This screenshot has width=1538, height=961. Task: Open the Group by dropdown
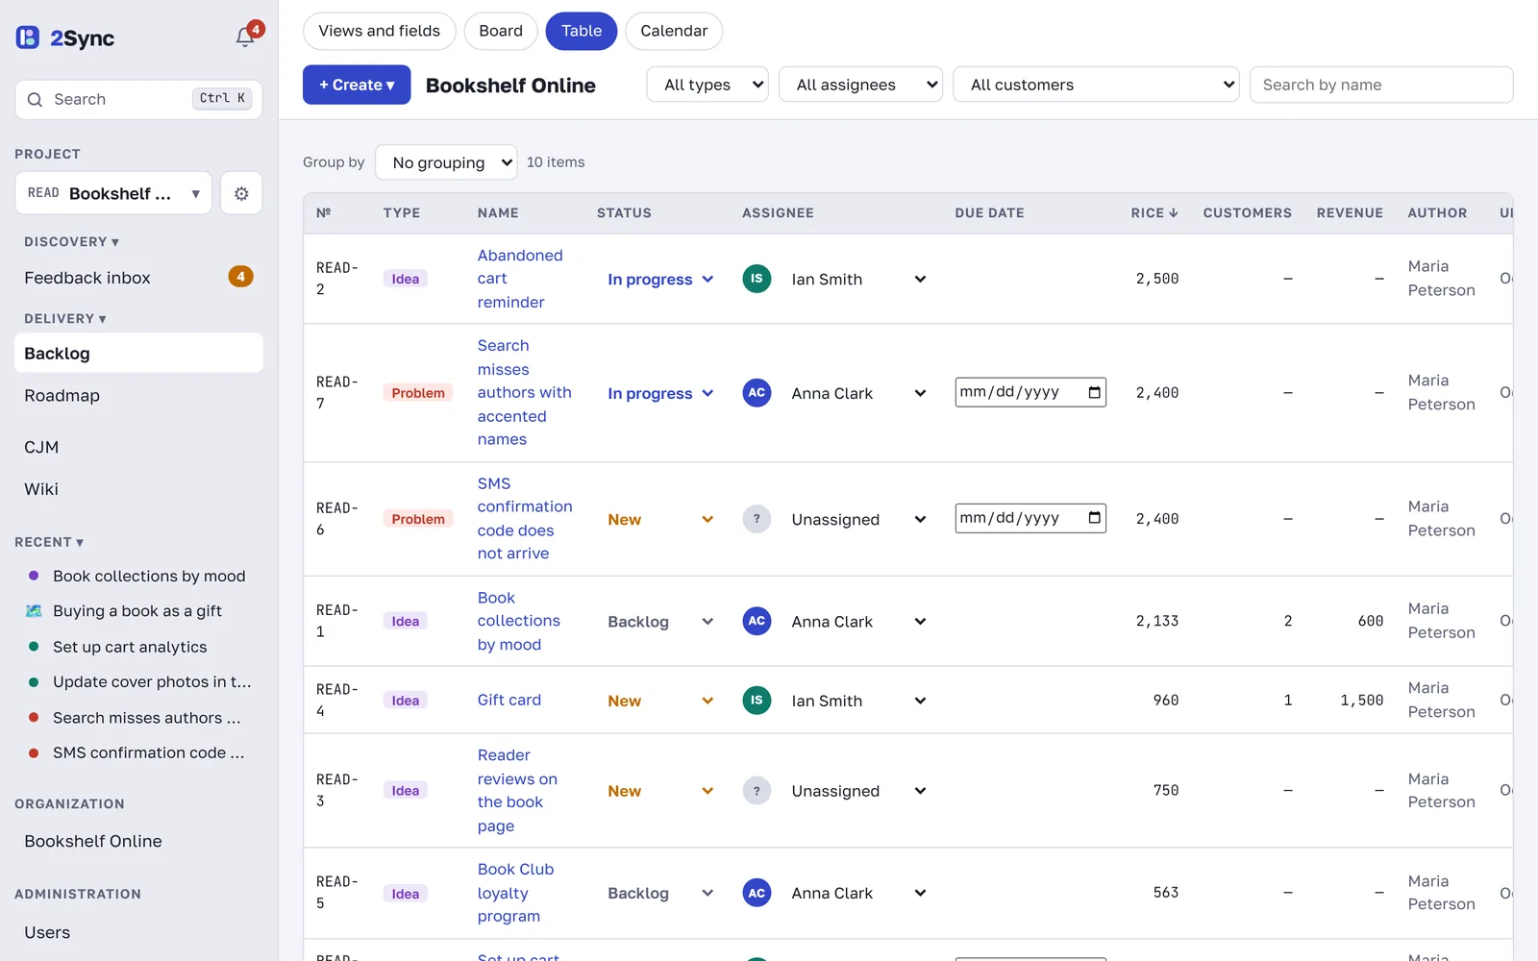tap(446, 162)
